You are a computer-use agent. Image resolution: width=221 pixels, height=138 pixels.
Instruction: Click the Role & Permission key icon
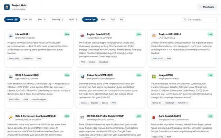point(11,117)
